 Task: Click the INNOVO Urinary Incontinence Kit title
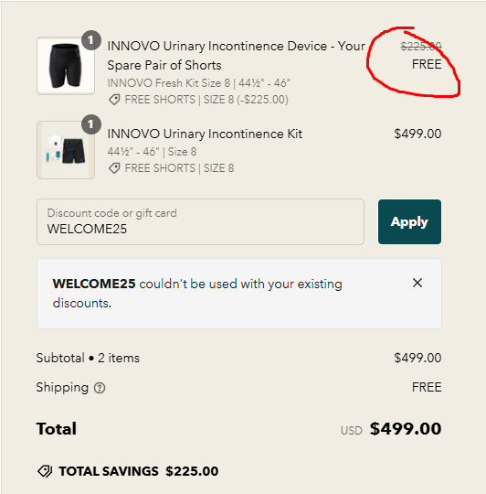205,134
